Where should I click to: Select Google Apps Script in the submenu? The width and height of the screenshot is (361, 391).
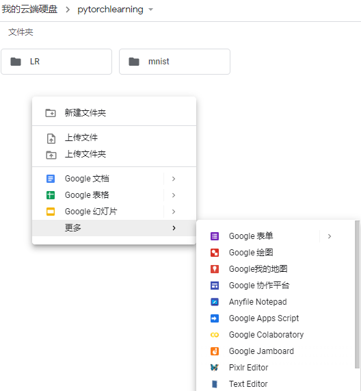pos(276,318)
